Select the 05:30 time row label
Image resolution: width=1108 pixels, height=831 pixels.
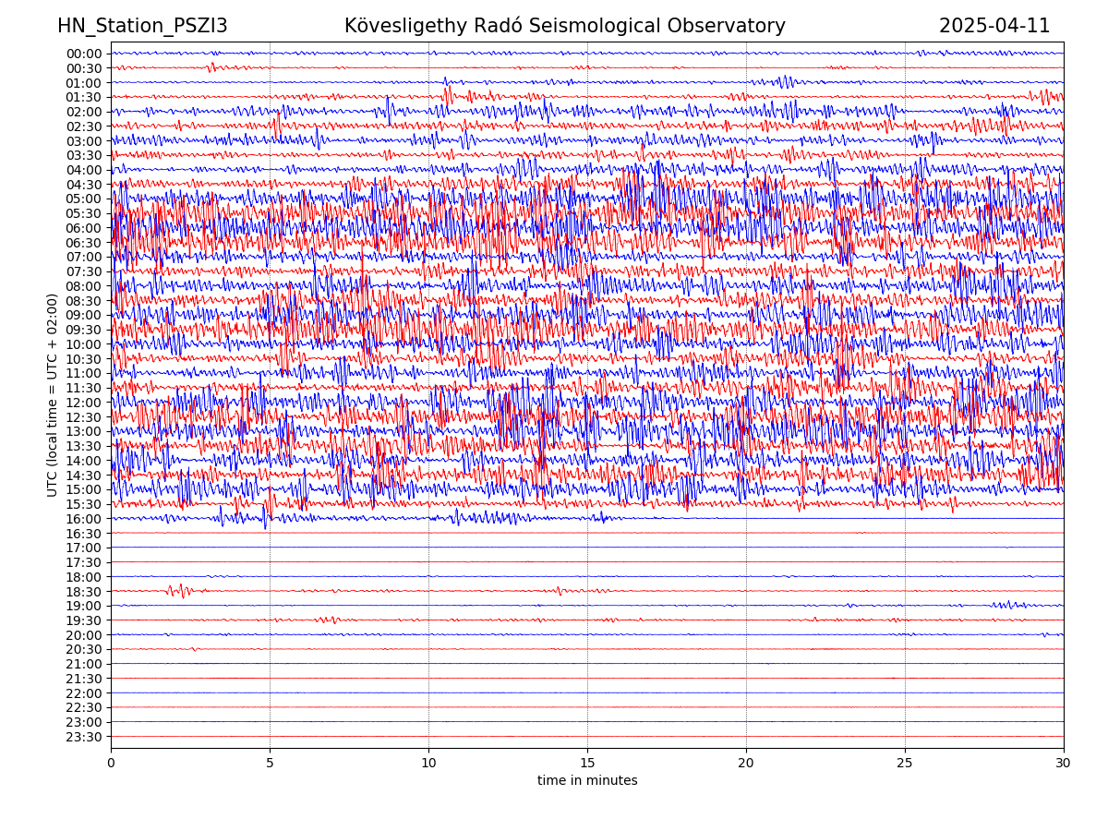[x=84, y=213]
